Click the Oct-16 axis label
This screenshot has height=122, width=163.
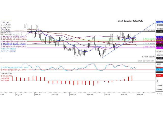pyautogui.click(x=55, y=95)
